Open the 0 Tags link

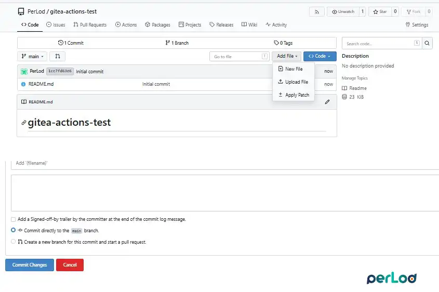(x=283, y=43)
